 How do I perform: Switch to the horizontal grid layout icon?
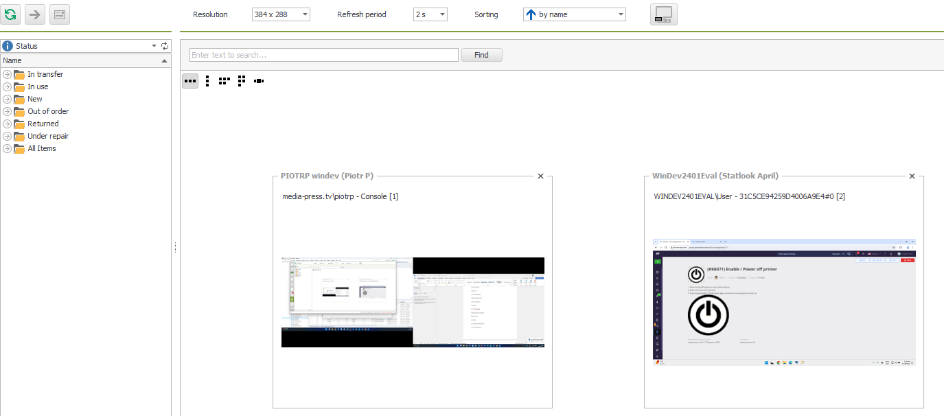tap(225, 81)
